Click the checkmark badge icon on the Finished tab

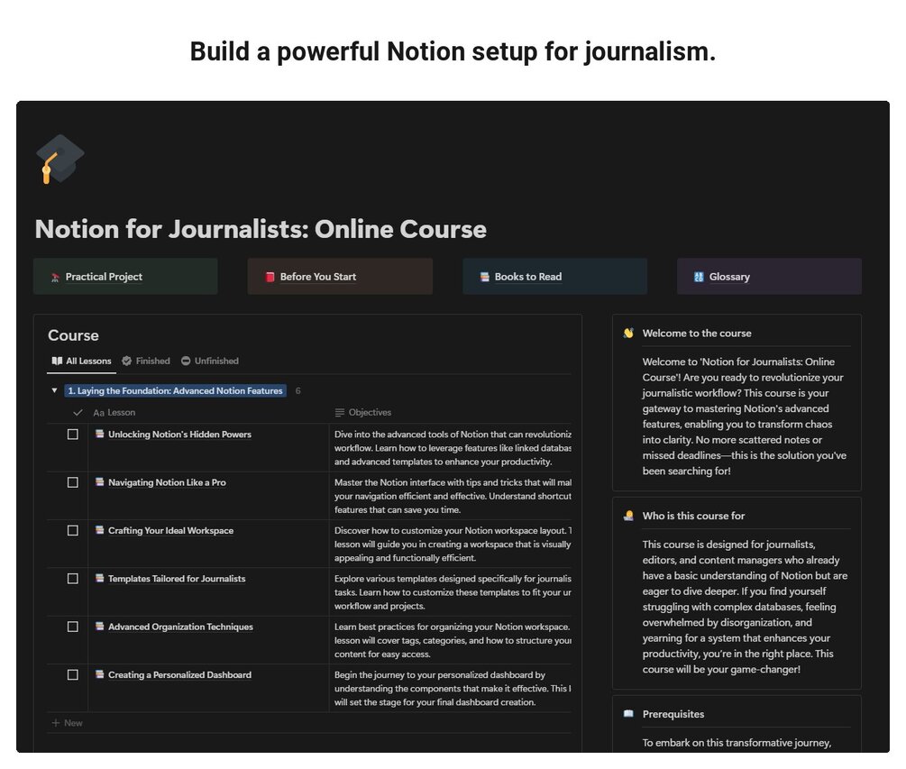126,362
